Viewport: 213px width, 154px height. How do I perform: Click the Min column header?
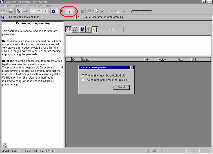(151, 60)
